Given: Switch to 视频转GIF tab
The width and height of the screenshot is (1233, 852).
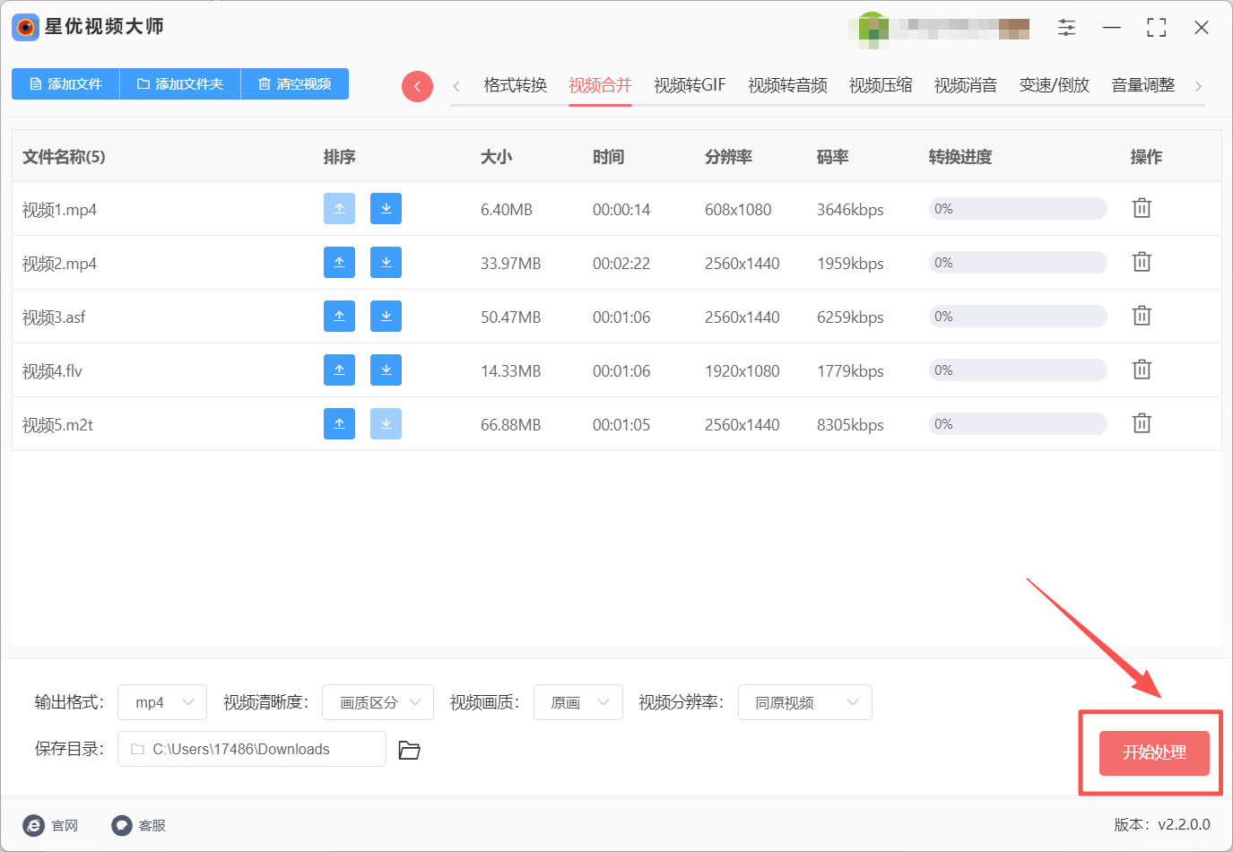Looking at the screenshot, I should pos(690,85).
